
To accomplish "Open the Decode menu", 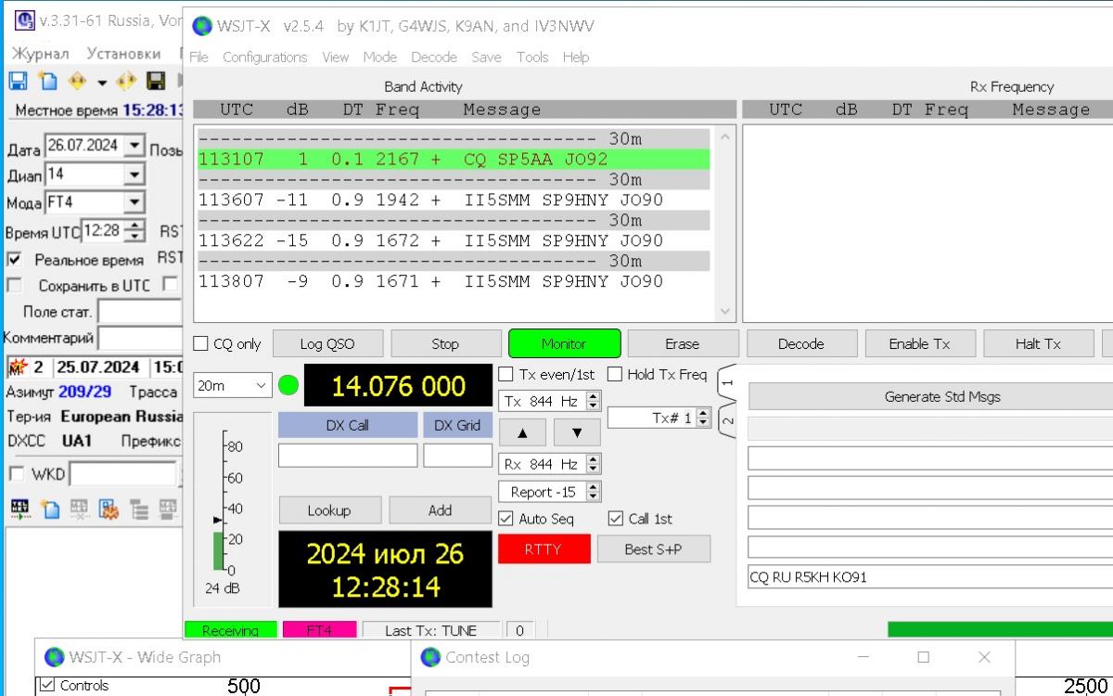I will [434, 57].
